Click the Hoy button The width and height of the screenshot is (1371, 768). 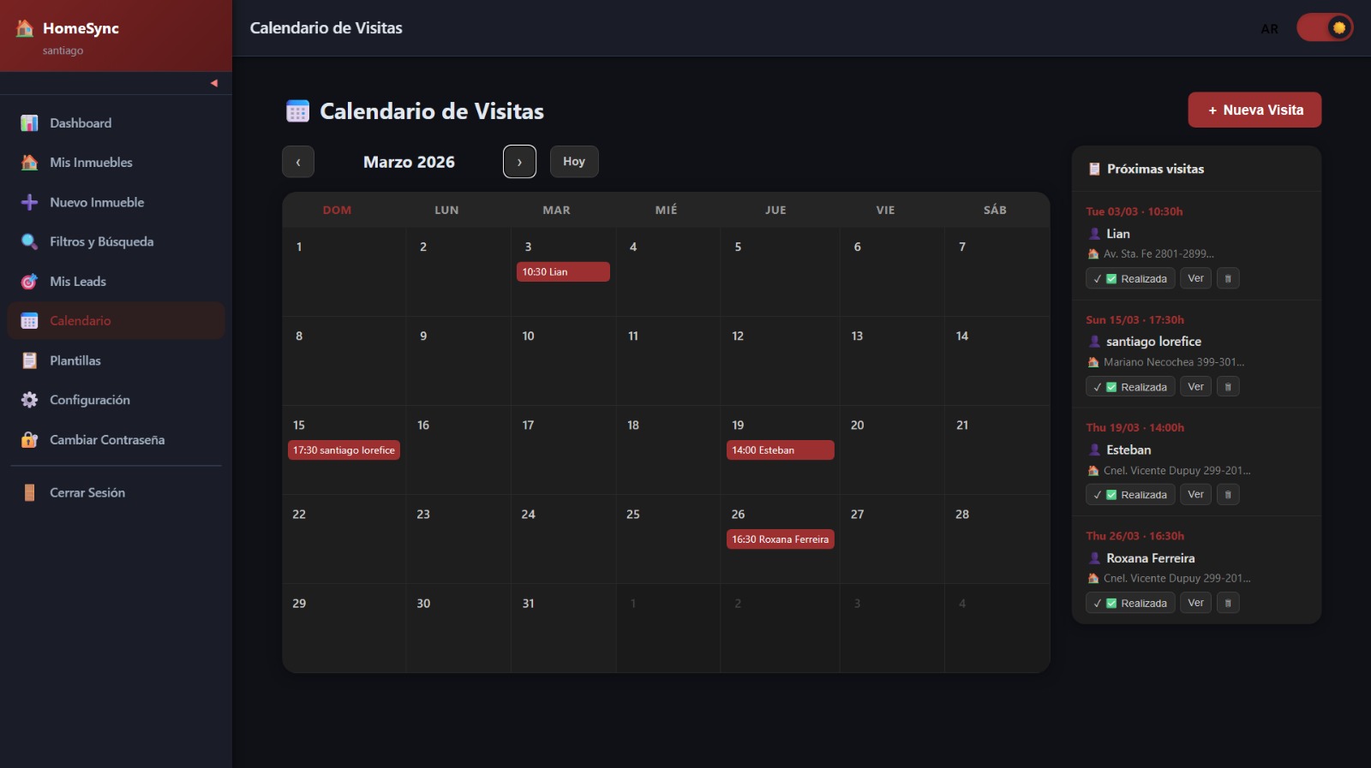[x=574, y=161]
